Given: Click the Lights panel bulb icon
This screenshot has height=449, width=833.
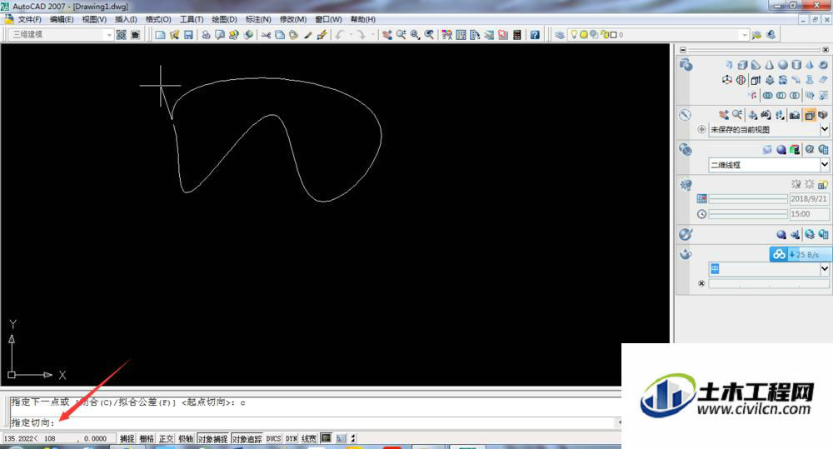Looking at the screenshot, I should coord(686,184).
